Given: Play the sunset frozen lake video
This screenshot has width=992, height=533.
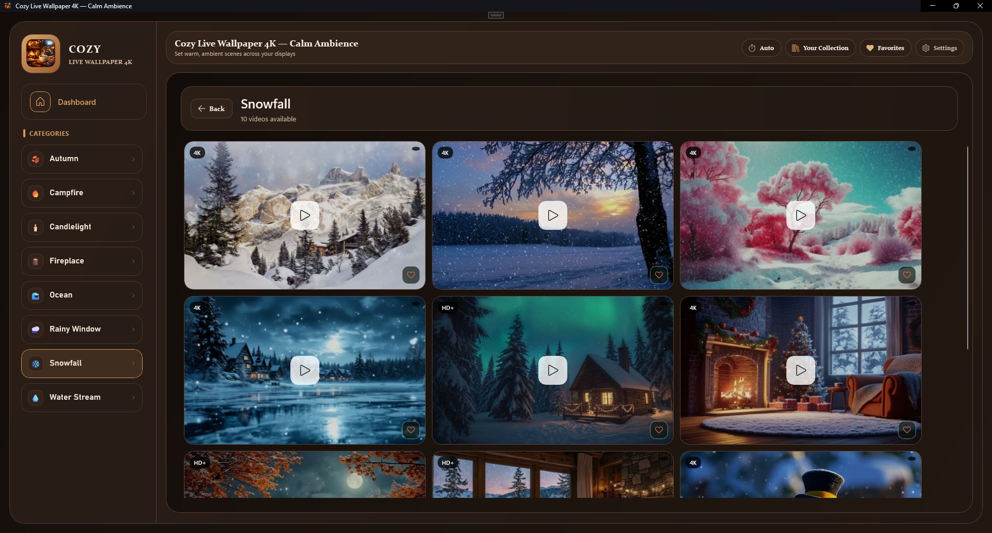Looking at the screenshot, I should (553, 215).
